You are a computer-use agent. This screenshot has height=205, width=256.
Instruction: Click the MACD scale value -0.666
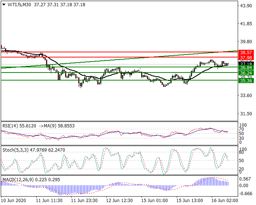tap(245, 194)
